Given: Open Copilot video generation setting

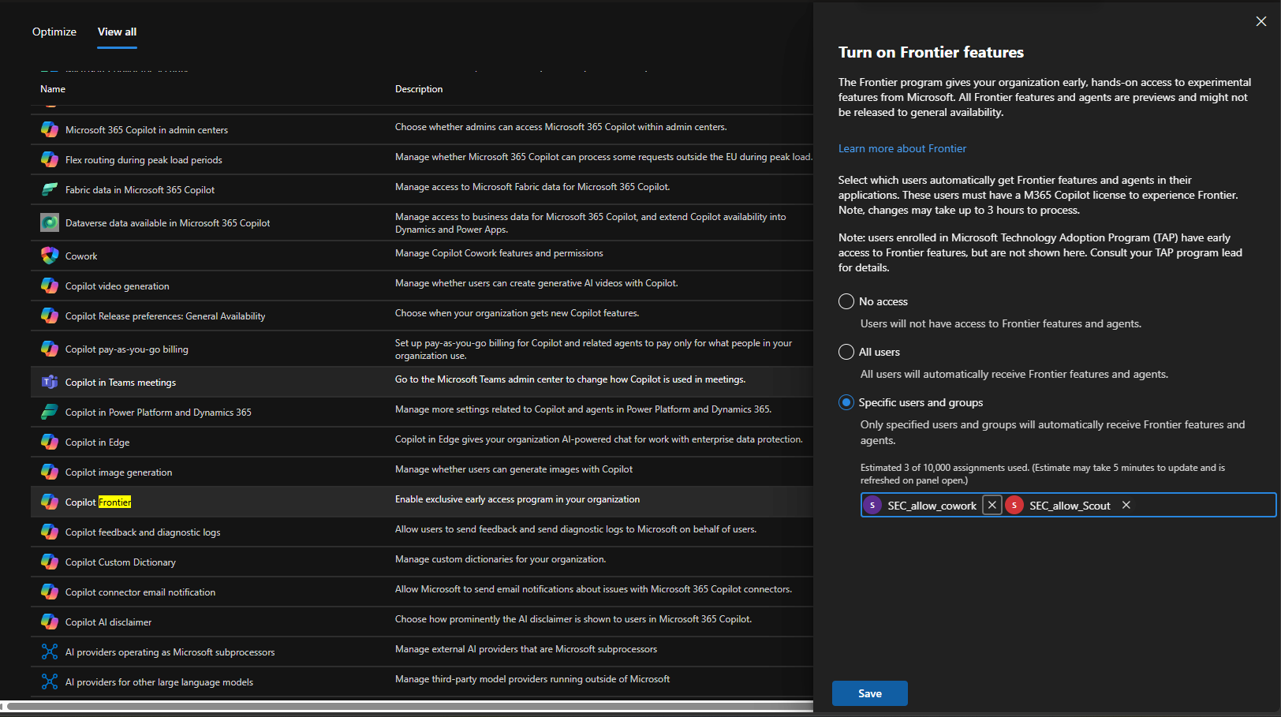Looking at the screenshot, I should click(118, 286).
